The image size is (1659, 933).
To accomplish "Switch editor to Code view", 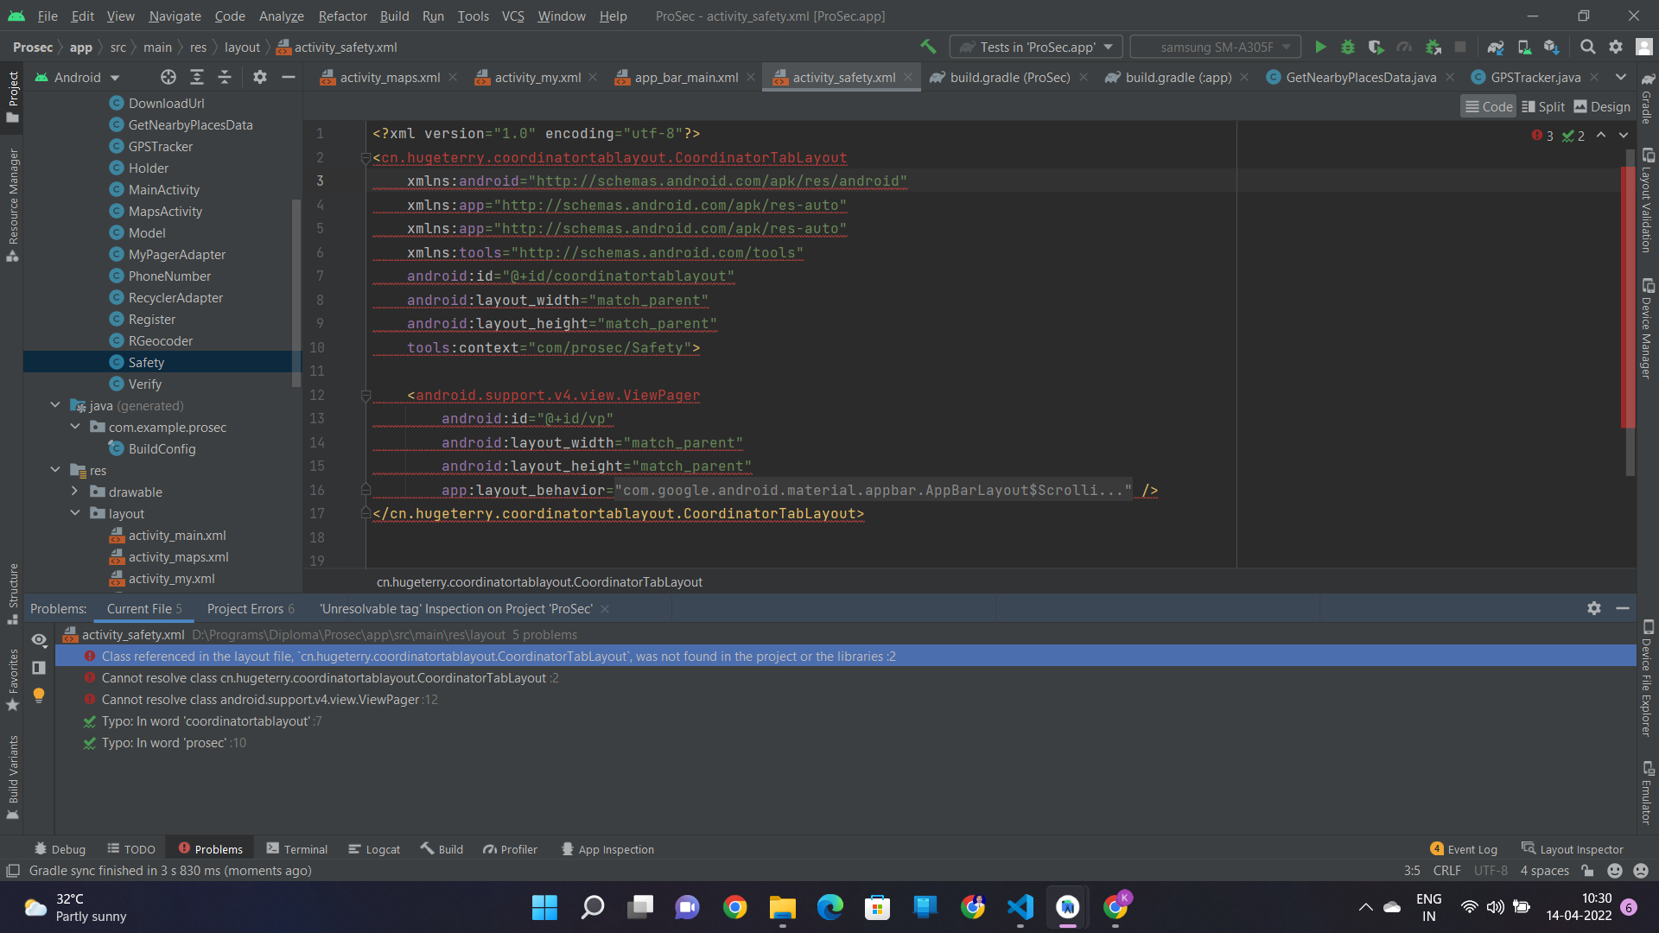I will pyautogui.click(x=1489, y=106).
